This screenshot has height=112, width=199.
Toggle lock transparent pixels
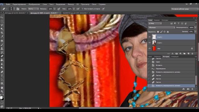click(158, 32)
